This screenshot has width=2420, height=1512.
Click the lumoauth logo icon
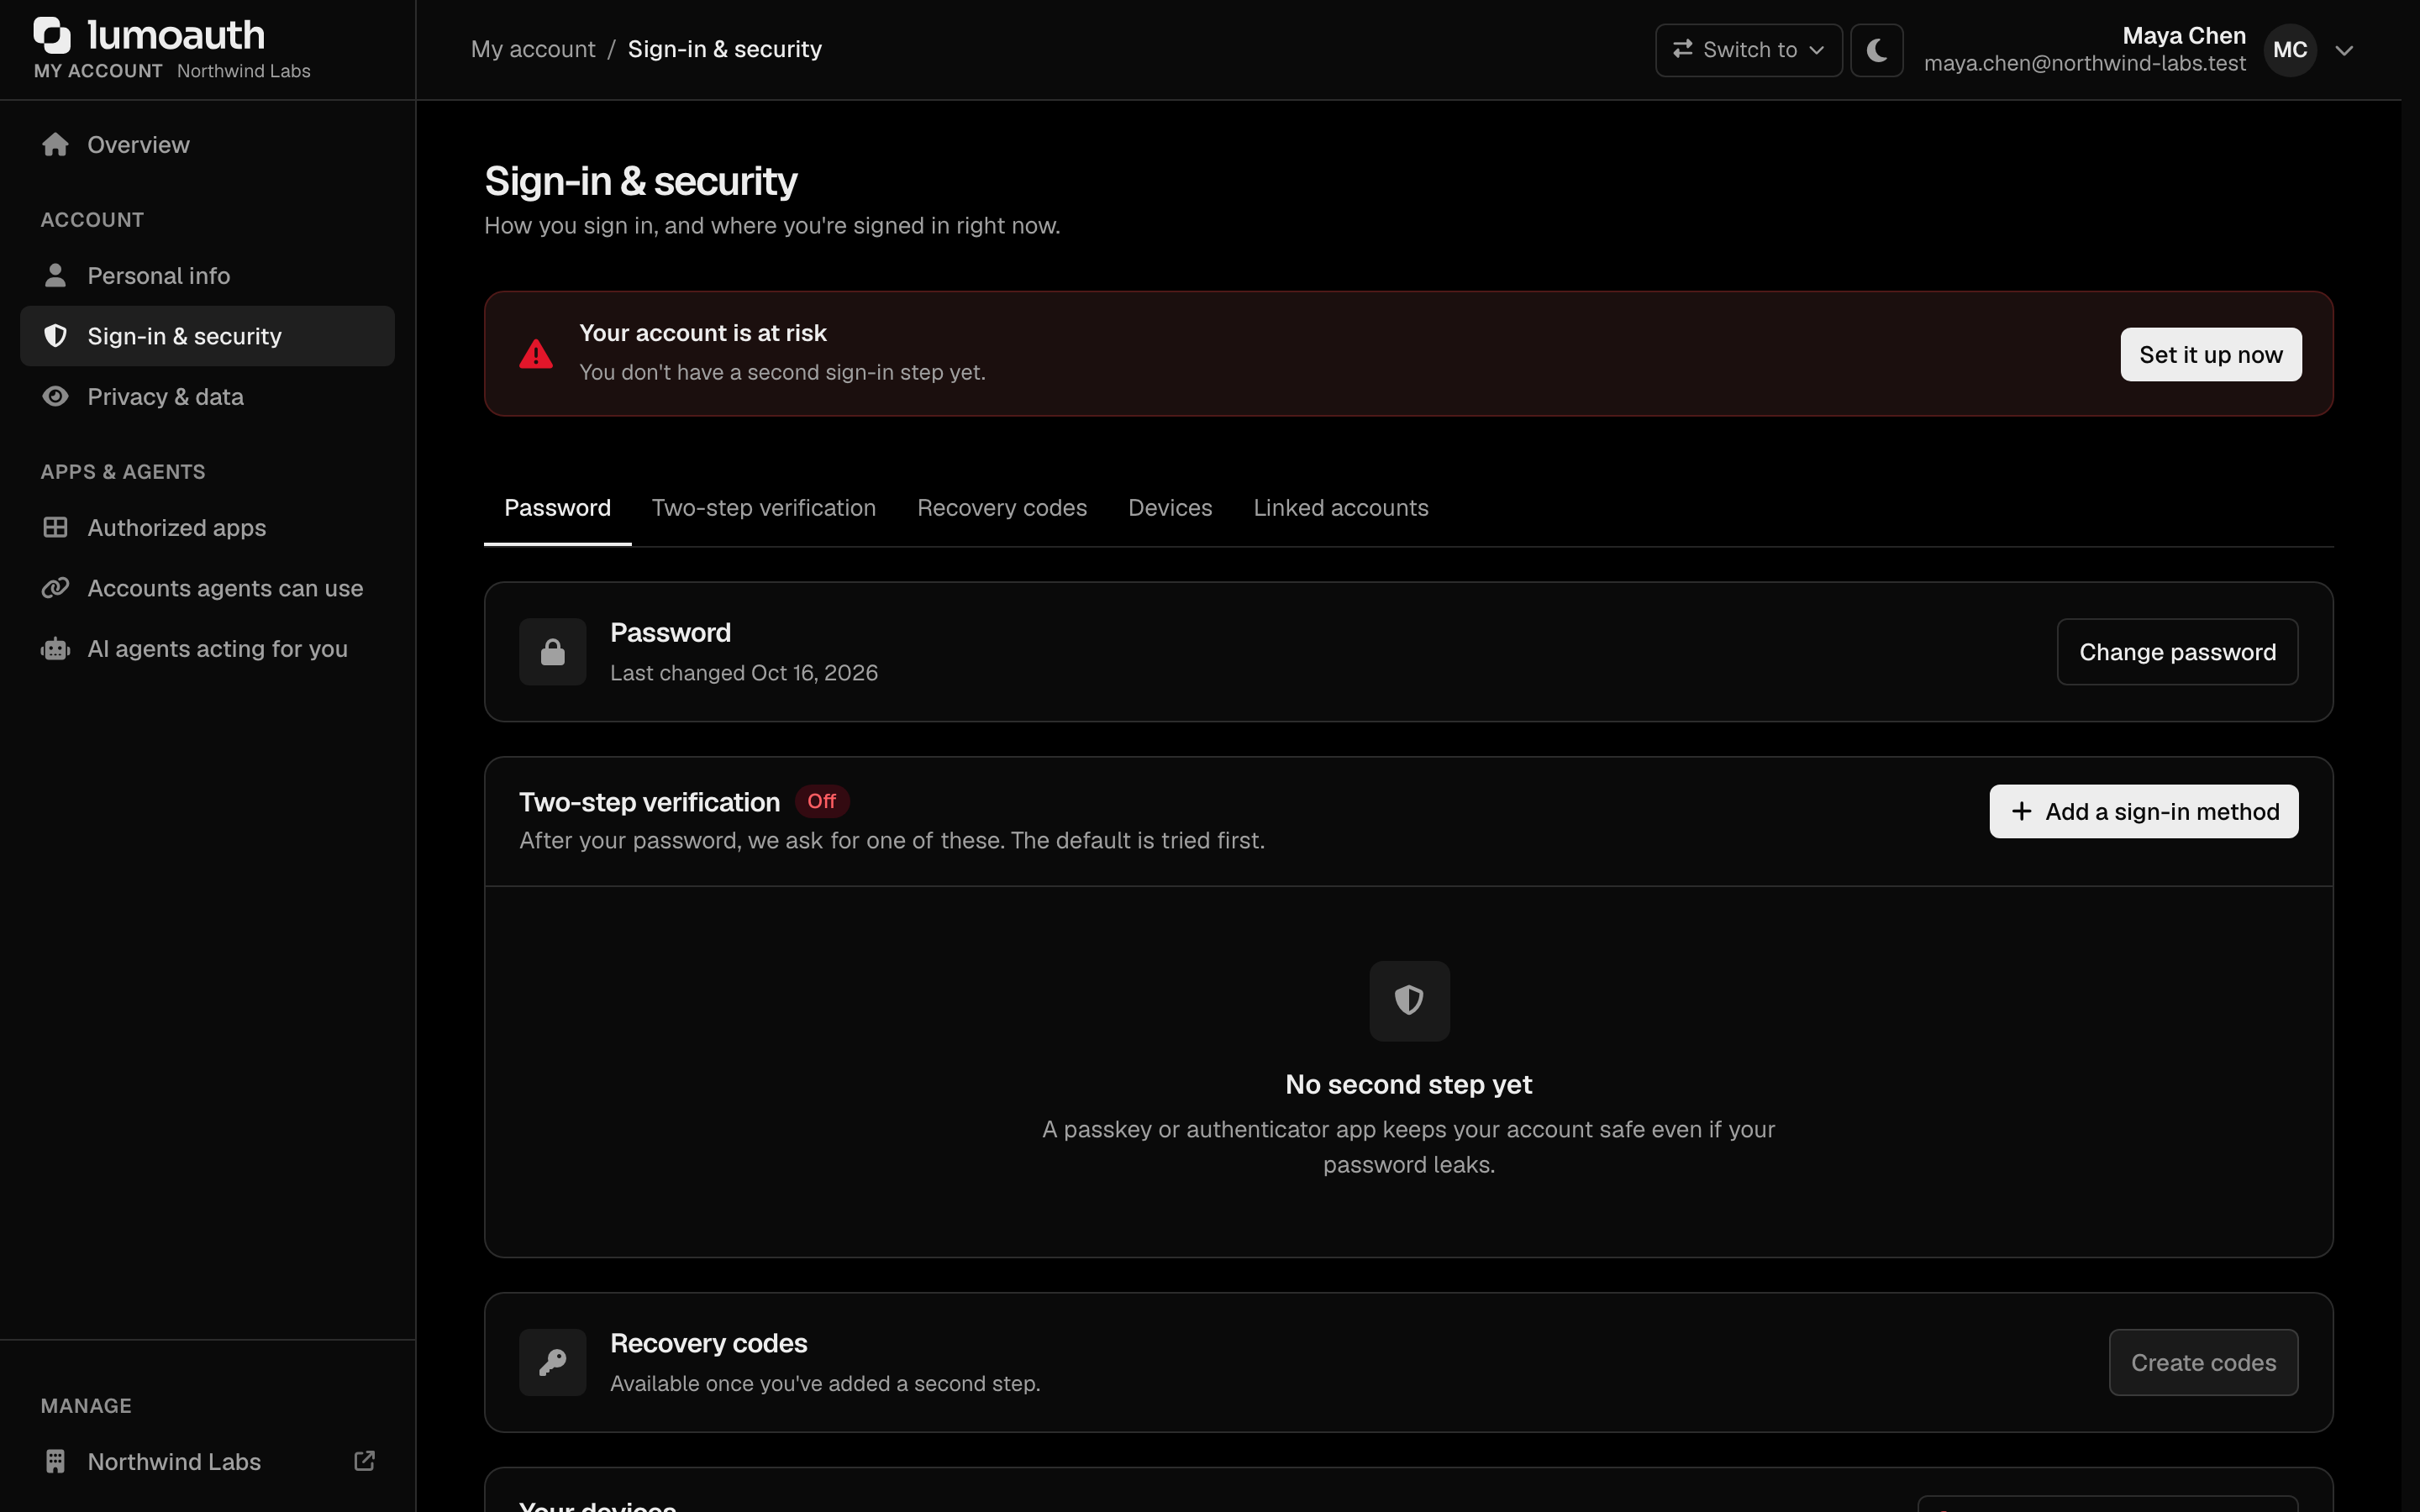coord(52,35)
